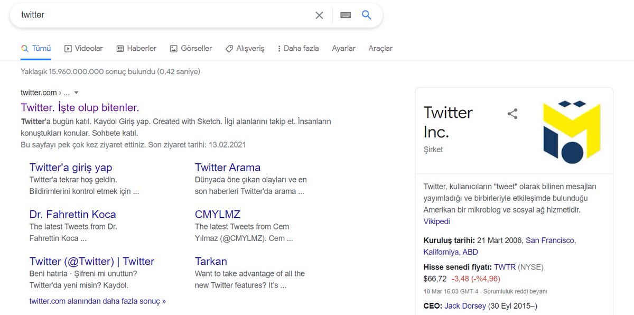
Task: Open the Araçlar tools menu
Action: pyautogui.click(x=380, y=48)
